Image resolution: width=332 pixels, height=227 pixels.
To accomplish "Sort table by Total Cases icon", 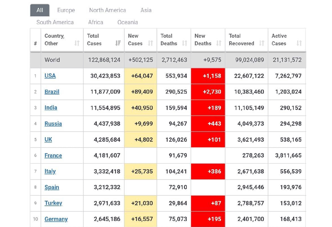I will click(x=118, y=43).
